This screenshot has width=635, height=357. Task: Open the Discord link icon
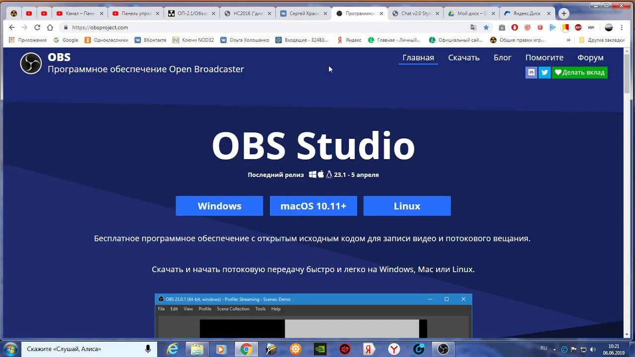tap(531, 72)
